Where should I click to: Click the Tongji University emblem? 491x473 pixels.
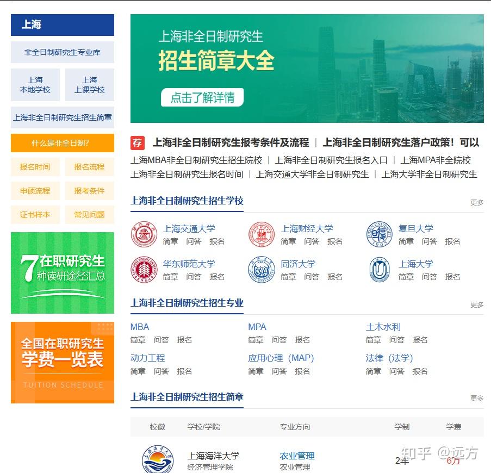tap(262, 270)
